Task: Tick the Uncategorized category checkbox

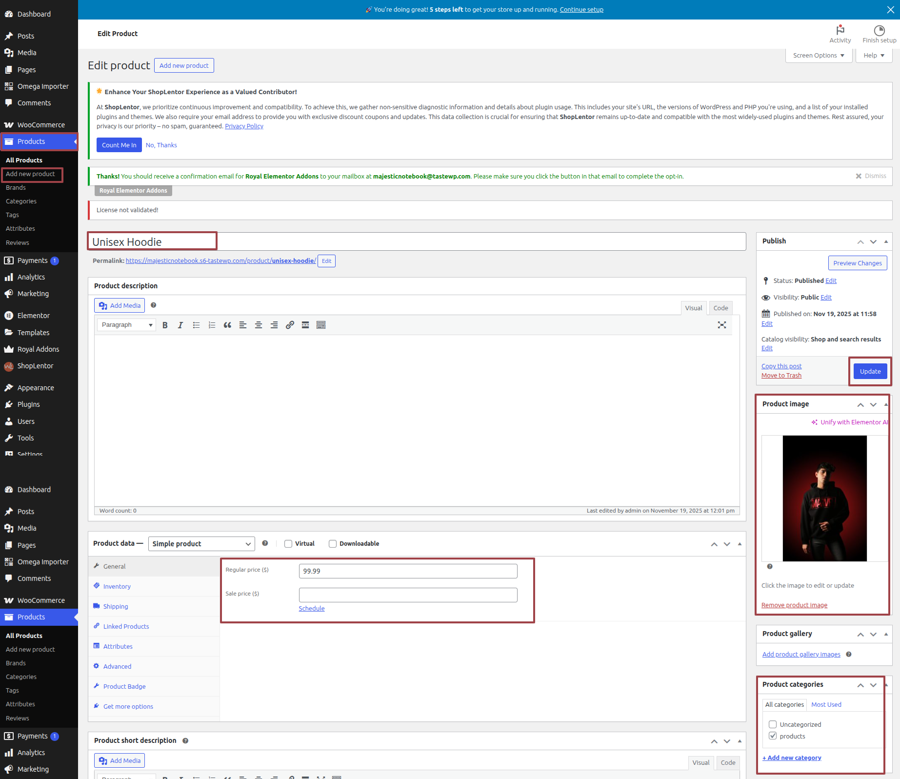Action: click(773, 724)
